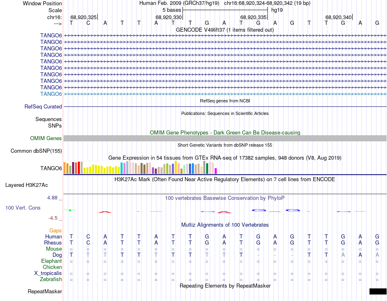Screen dimensions: 387x301
Task: Click the Rhesus species label
Action: pos(53,243)
